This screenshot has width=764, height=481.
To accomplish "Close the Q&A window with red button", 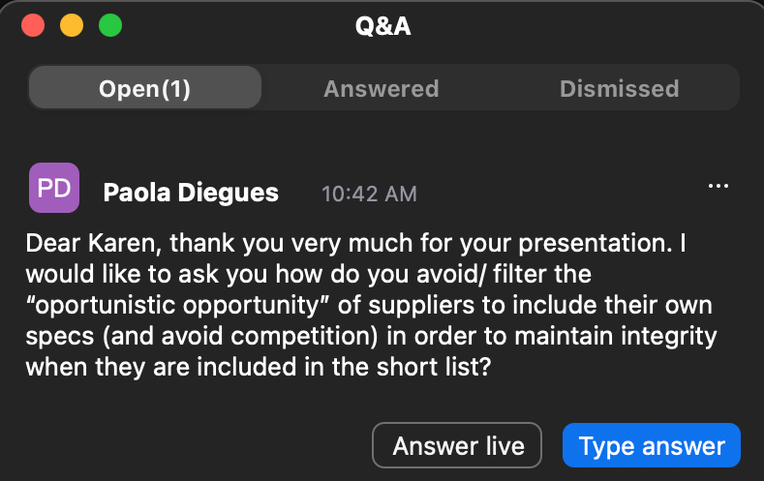I will click(34, 25).
